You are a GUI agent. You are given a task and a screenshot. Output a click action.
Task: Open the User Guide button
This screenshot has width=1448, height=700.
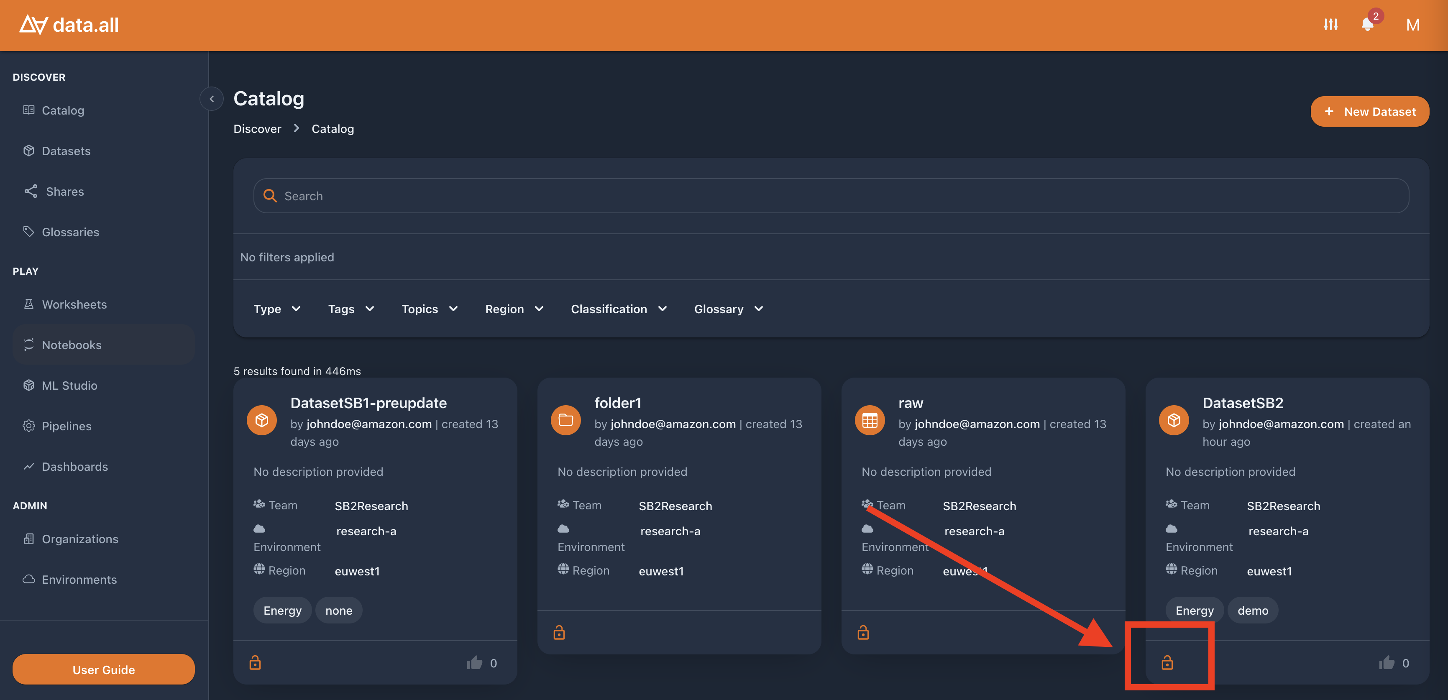[x=104, y=669]
